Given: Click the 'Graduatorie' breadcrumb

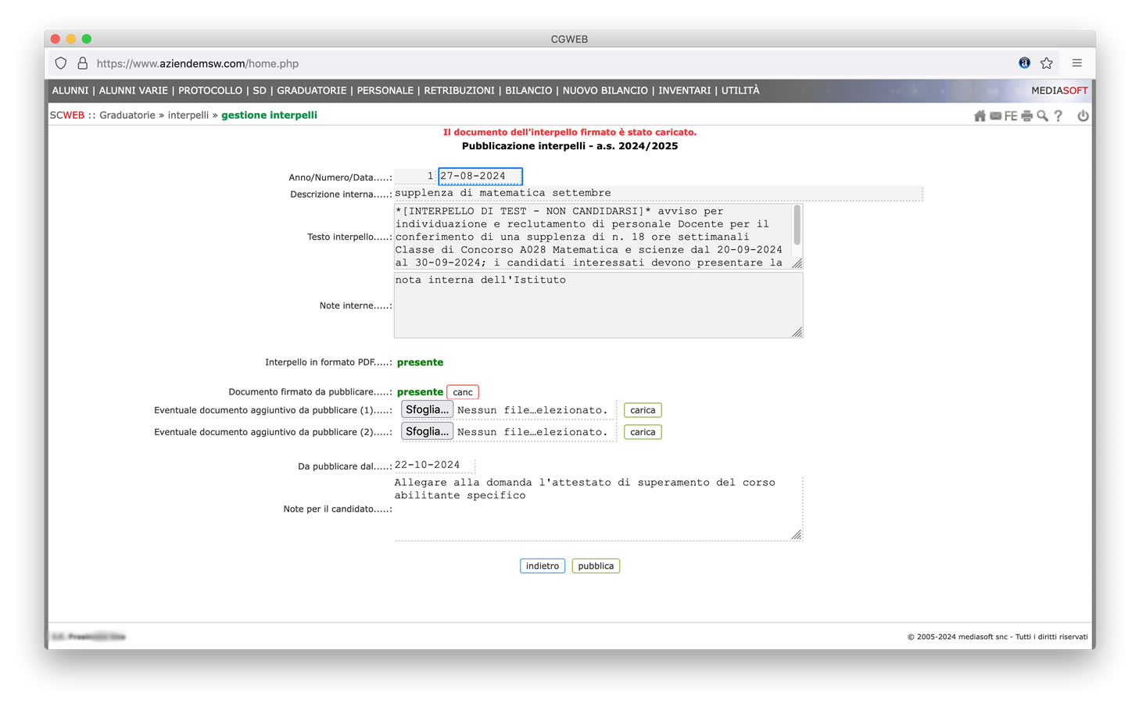Looking at the screenshot, I should point(127,116).
